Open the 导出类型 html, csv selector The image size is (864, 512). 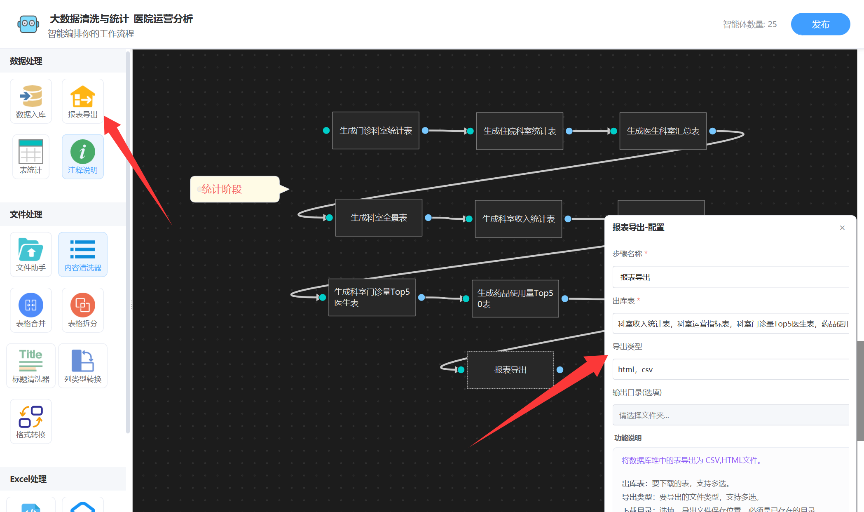[x=731, y=369]
